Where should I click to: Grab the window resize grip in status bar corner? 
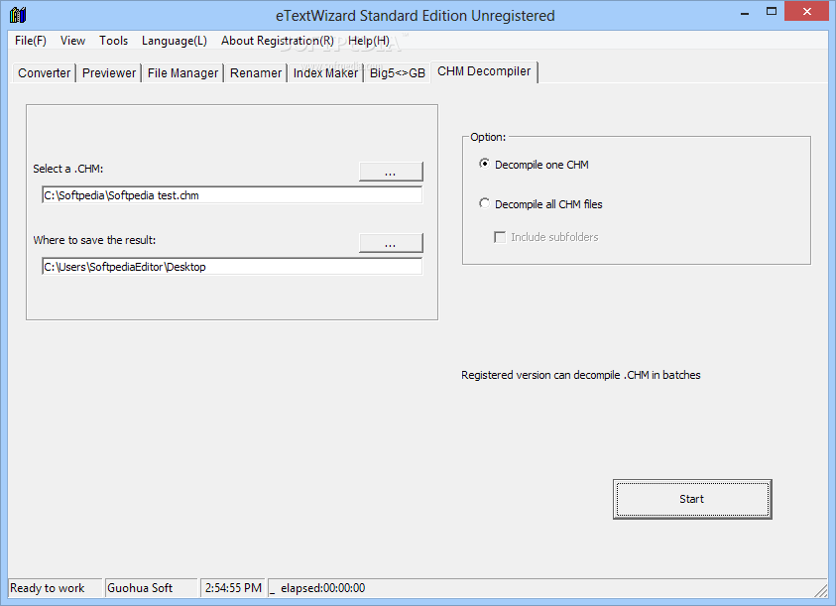tap(821, 590)
